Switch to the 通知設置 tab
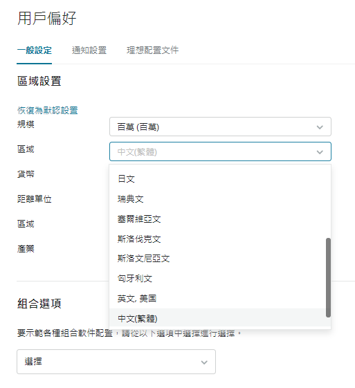Screen dimensions: 355x388 pos(89,50)
